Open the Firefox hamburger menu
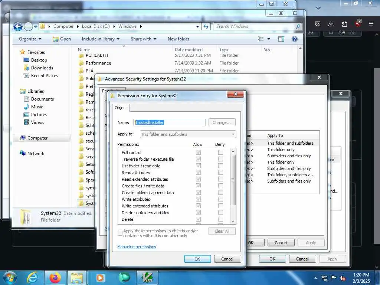Viewport: 380px width, 285px height. click(371, 23)
